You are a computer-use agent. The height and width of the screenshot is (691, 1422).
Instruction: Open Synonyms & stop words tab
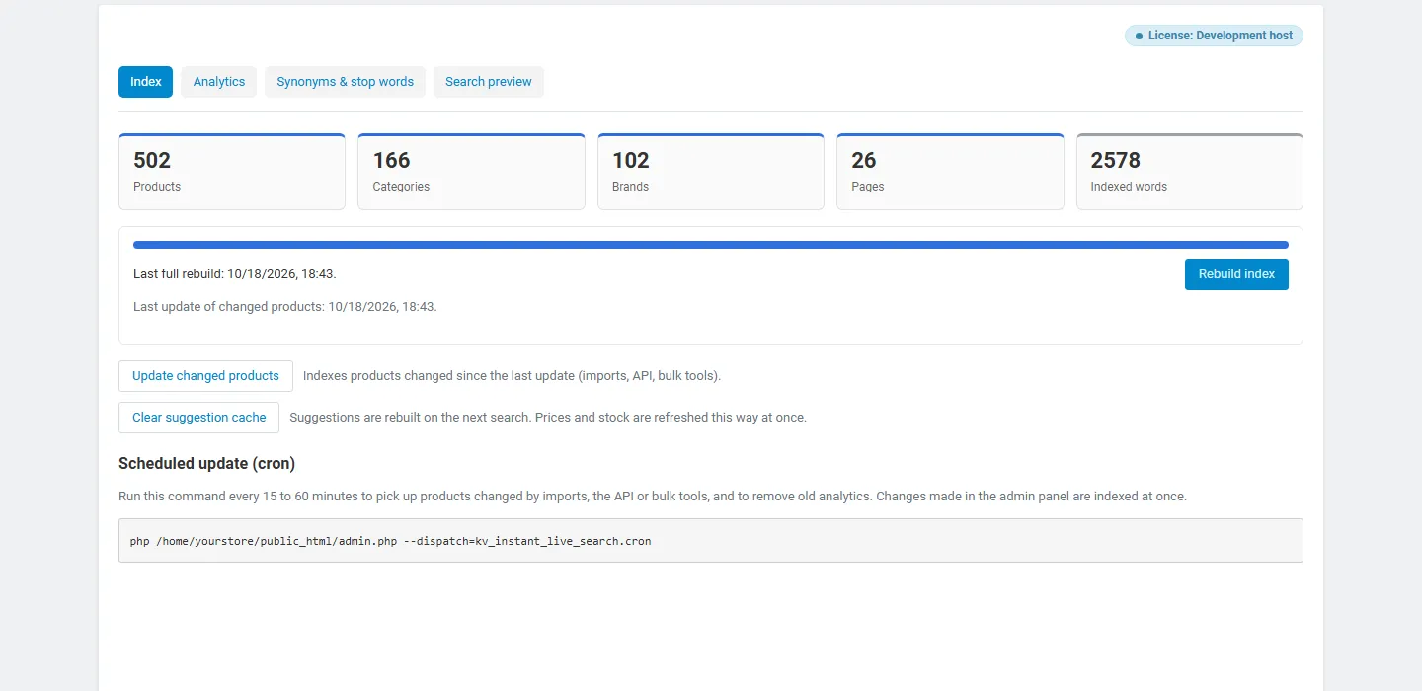pyautogui.click(x=345, y=82)
